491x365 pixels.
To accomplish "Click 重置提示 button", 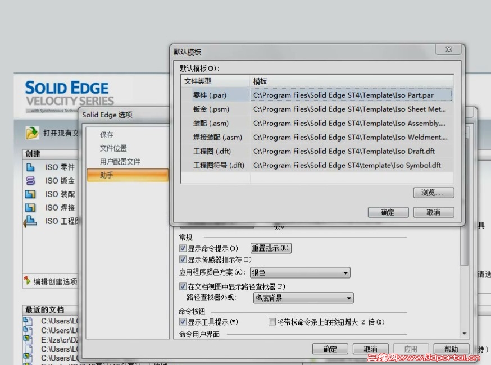I will coord(271,248).
